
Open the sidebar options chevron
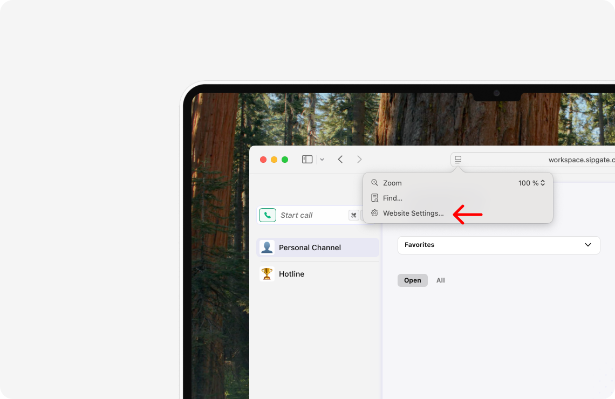(x=322, y=160)
